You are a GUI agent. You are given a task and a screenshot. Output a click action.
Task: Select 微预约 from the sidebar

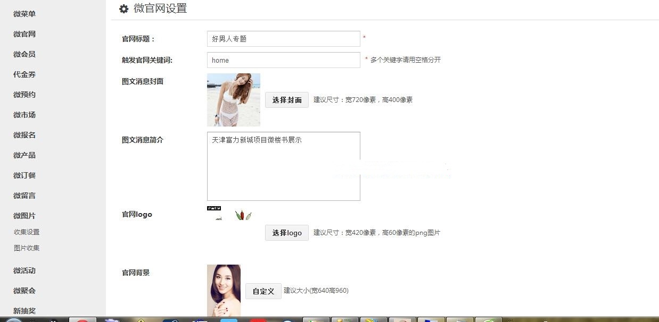click(24, 95)
